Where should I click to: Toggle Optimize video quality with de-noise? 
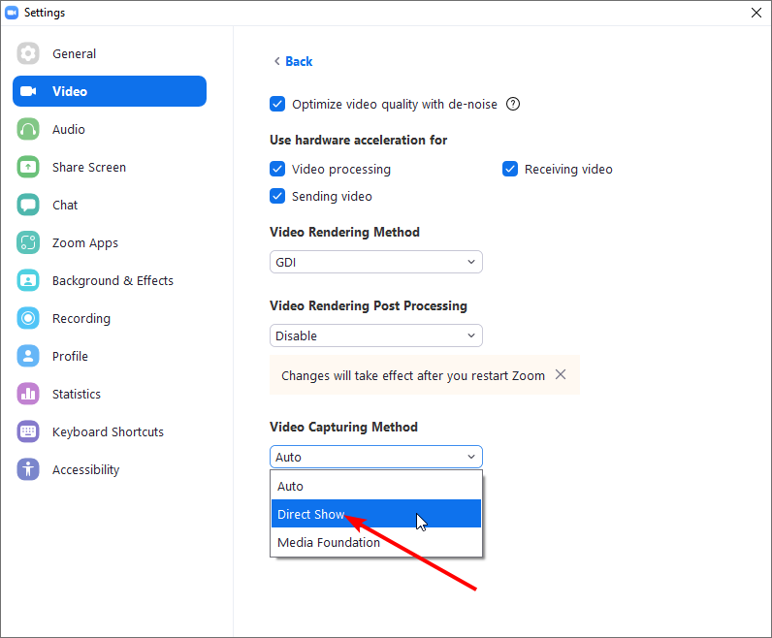[277, 104]
